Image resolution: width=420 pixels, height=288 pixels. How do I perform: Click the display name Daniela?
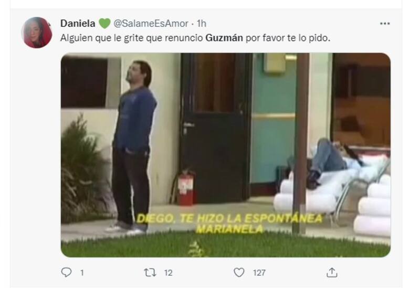click(x=78, y=23)
